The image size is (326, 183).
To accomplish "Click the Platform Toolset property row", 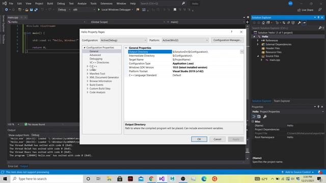I will tap(184, 71).
